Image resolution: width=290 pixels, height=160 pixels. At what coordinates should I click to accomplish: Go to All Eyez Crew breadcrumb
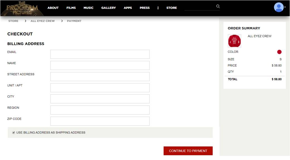43,21
